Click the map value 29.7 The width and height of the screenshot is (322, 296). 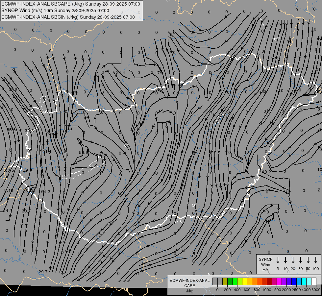pyautogui.click(x=43, y=272)
